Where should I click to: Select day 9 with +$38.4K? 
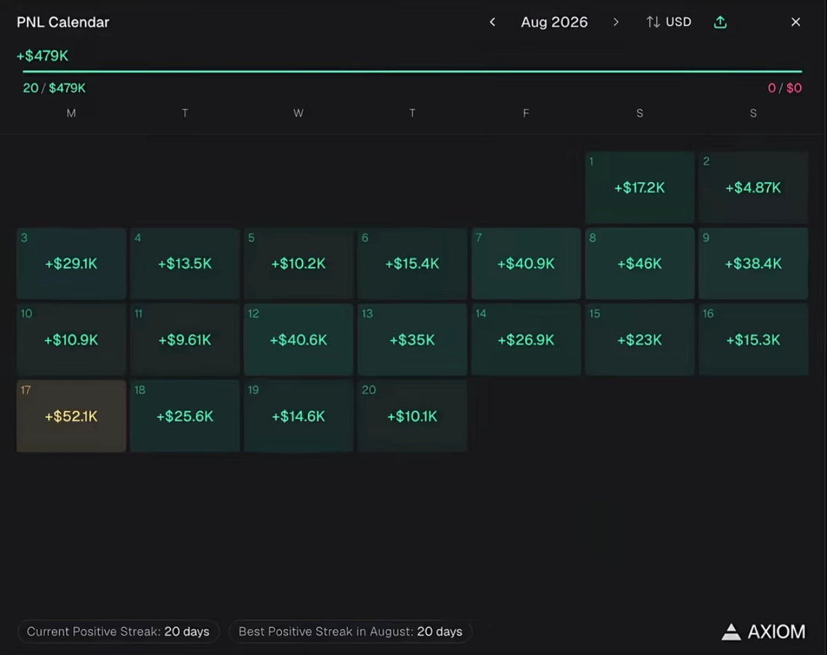tap(753, 264)
